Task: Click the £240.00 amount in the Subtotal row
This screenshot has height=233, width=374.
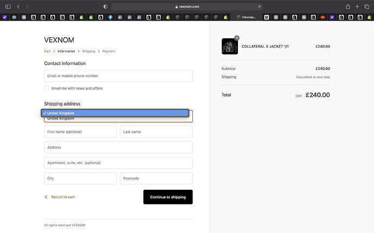Action: [323, 69]
